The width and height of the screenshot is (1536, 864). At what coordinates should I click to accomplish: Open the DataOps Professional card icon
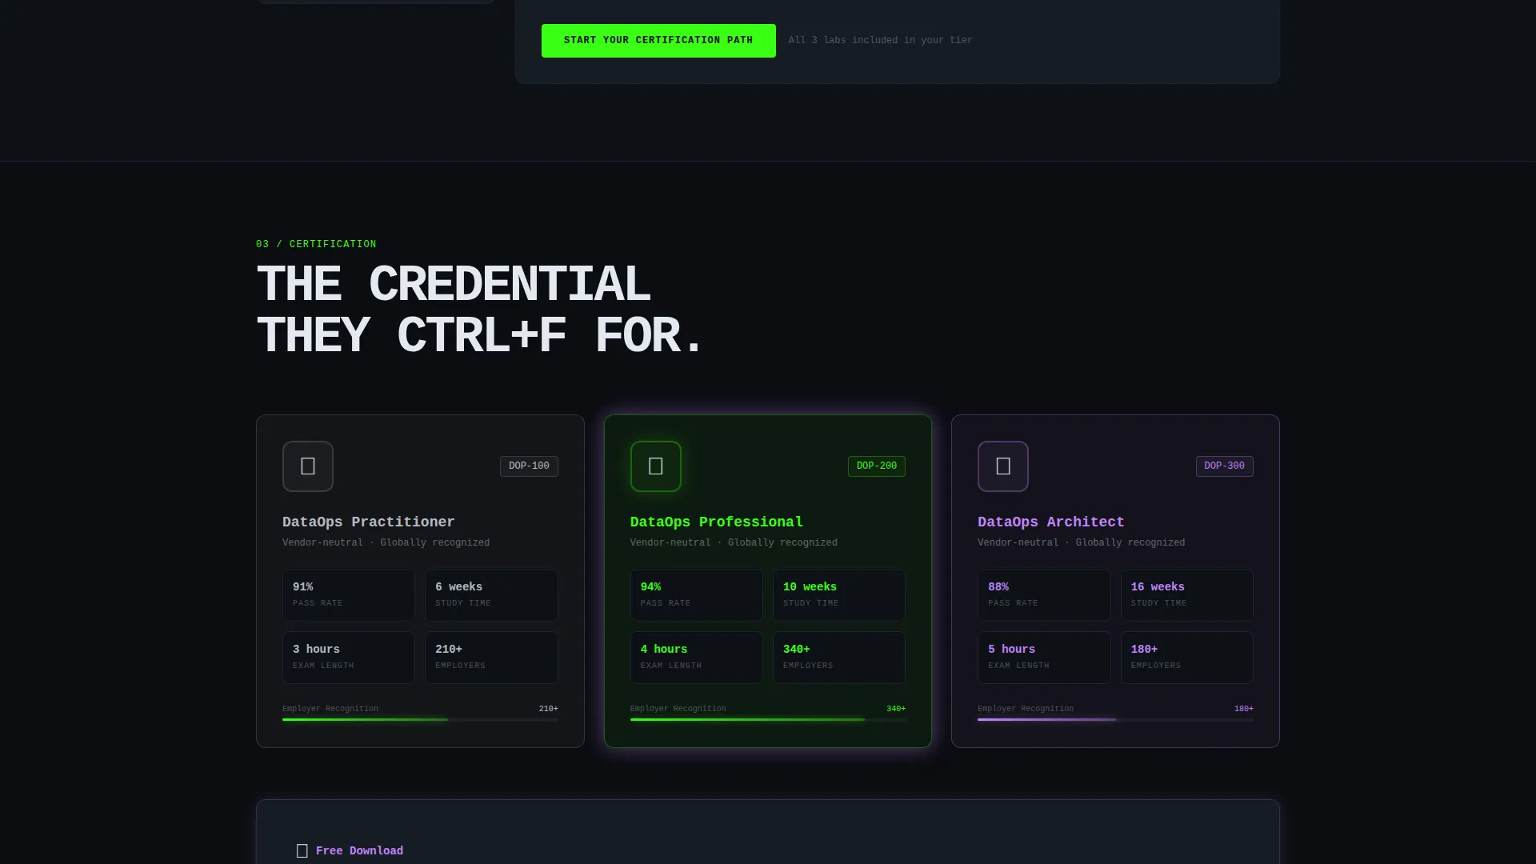click(656, 466)
